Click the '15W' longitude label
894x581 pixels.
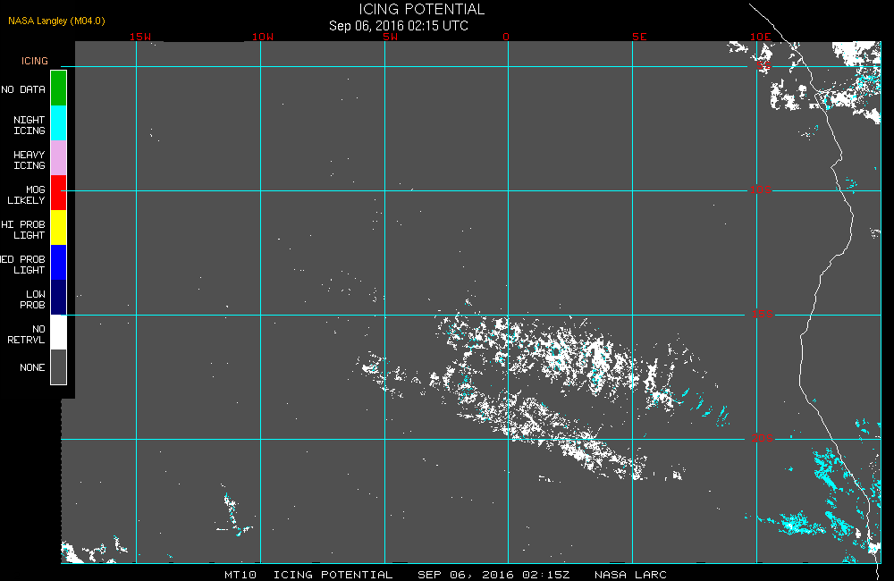(x=140, y=37)
